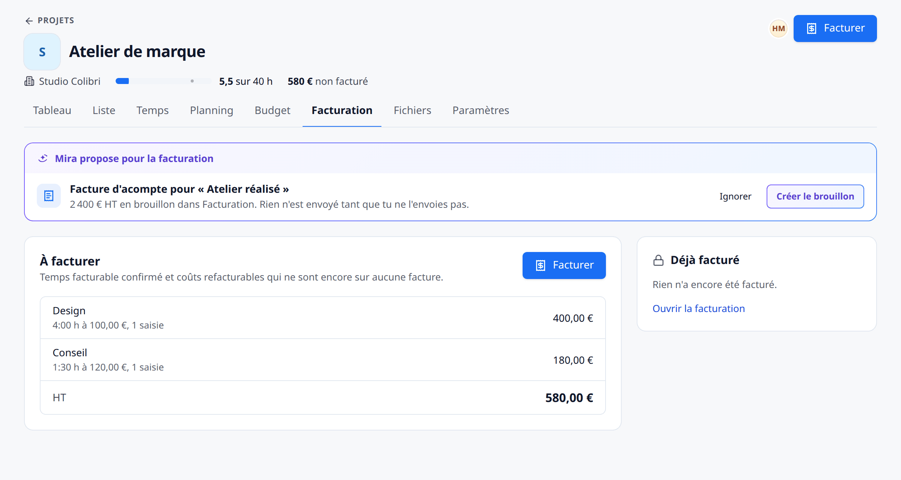Click the lock icon beside Déjà facturé

tap(658, 260)
